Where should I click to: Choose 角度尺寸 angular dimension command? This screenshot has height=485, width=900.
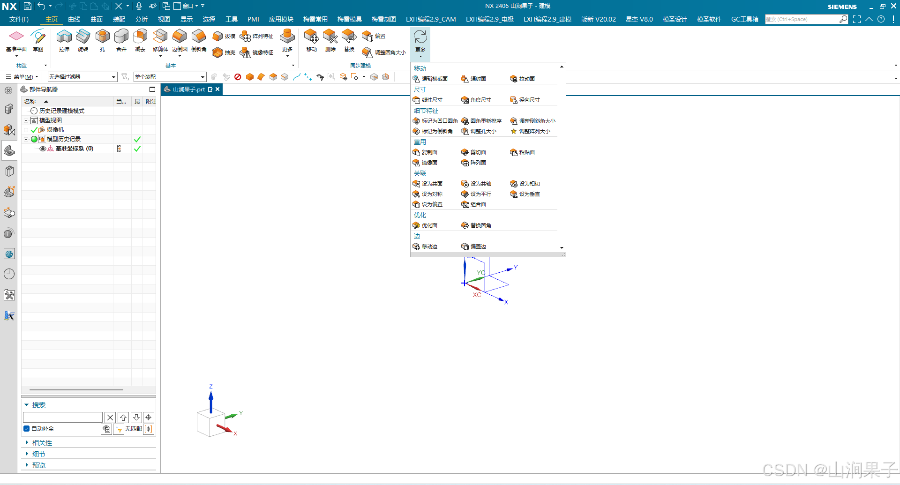(x=476, y=100)
